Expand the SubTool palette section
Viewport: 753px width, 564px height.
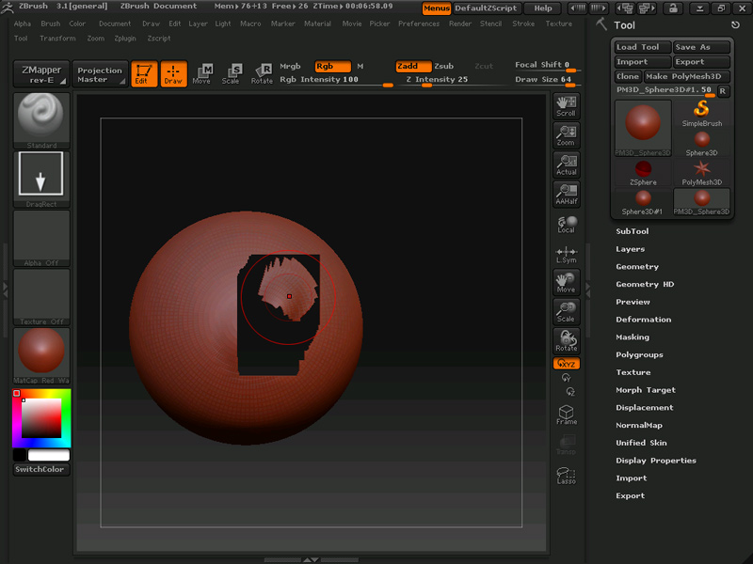(x=632, y=231)
